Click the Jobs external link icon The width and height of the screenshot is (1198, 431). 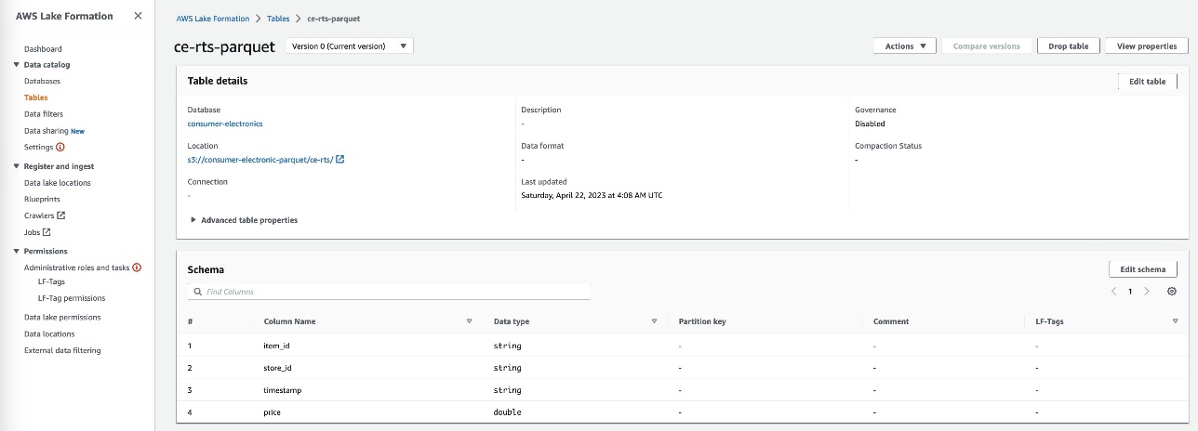coord(47,232)
